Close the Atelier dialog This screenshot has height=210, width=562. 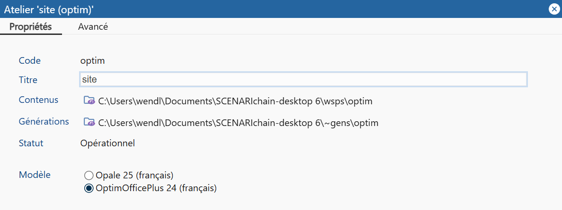[553, 9]
